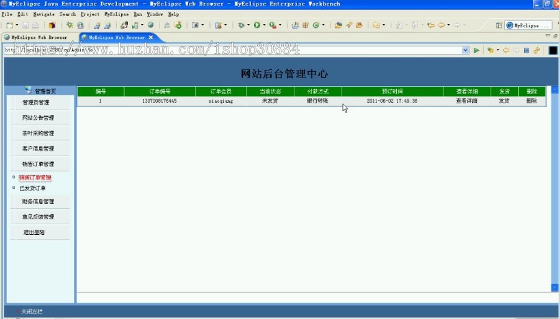
Task: Click 删除 link in order row 1
Action: 532,101
